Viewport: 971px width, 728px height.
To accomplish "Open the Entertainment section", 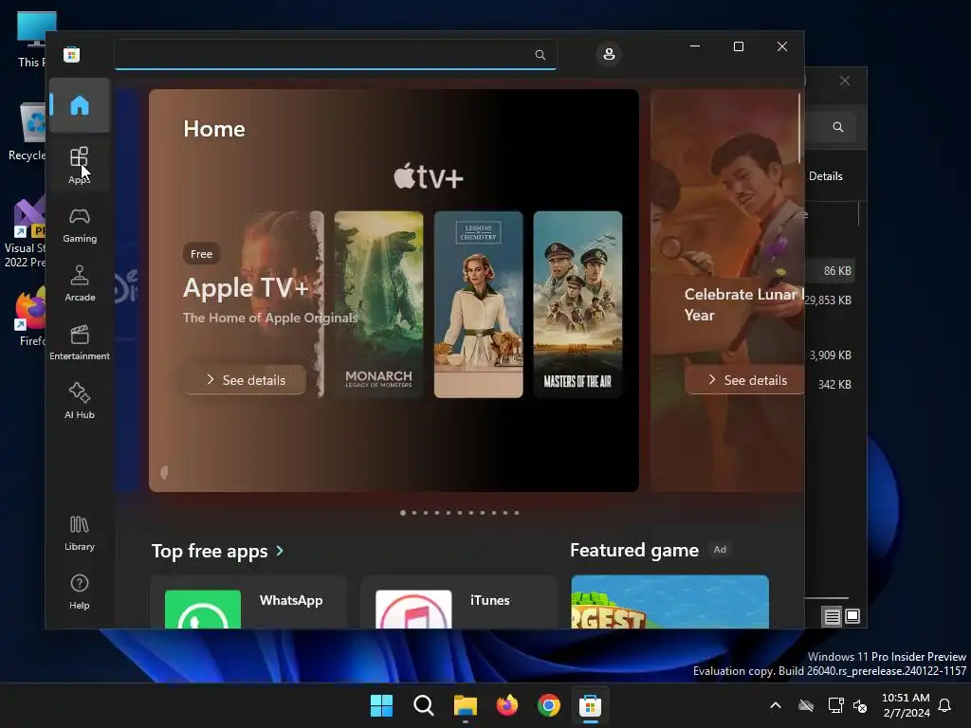I will coord(80,342).
